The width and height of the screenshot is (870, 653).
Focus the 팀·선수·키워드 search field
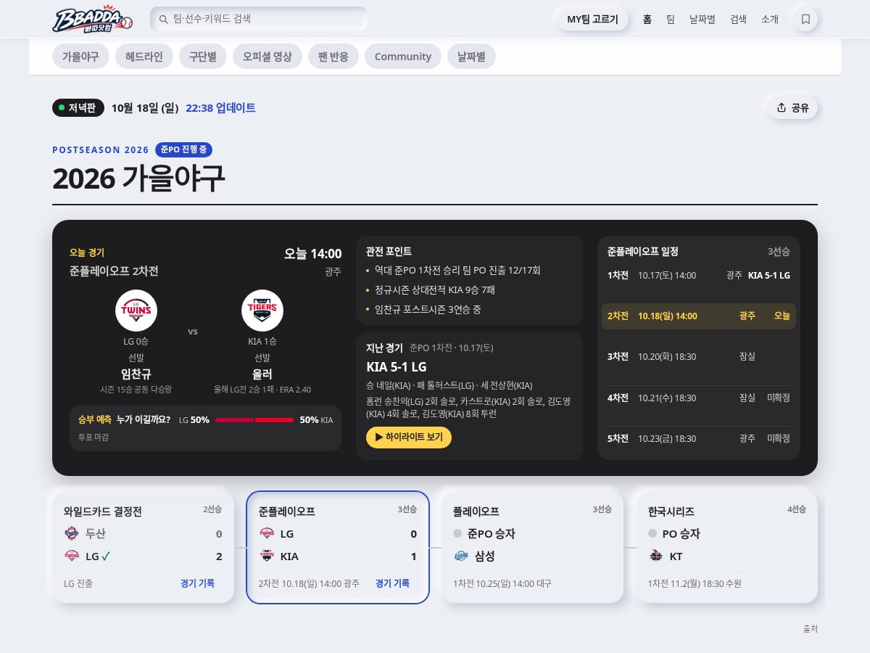pos(259,19)
